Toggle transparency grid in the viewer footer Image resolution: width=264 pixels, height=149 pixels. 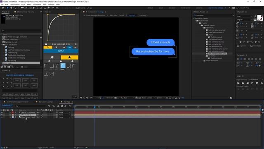[x=139, y=98]
